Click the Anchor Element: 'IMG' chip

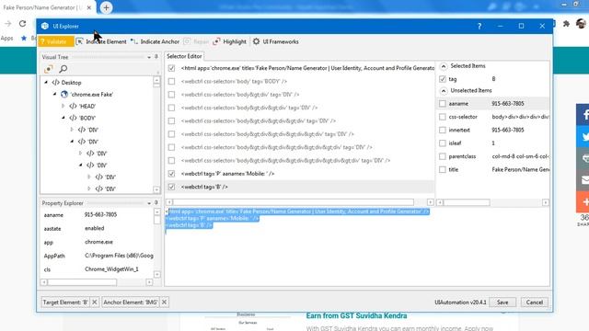tap(131, 302)
